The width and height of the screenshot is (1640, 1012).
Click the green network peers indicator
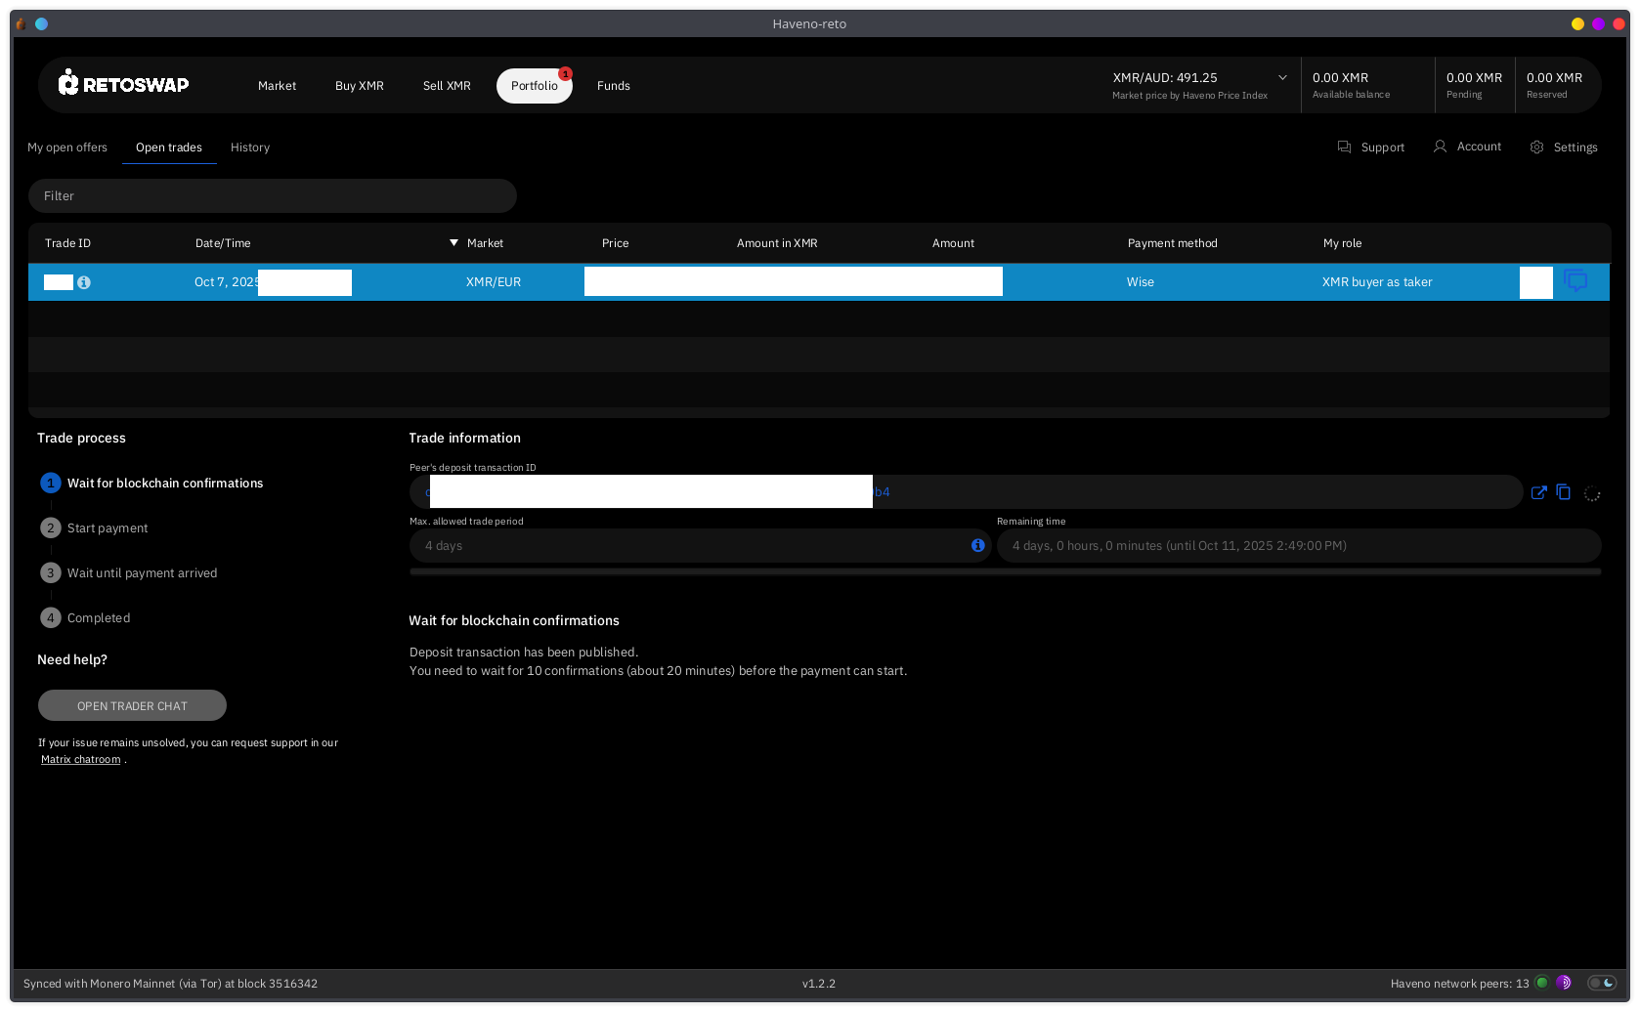click(x=1542, y=983)
